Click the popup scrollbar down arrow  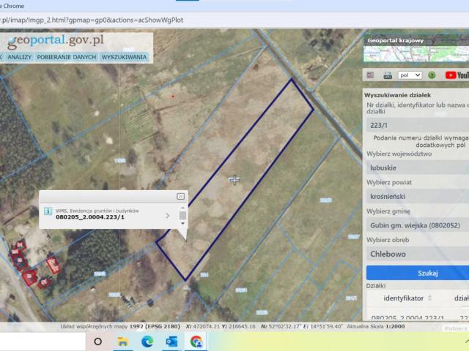tap(182, 224)
